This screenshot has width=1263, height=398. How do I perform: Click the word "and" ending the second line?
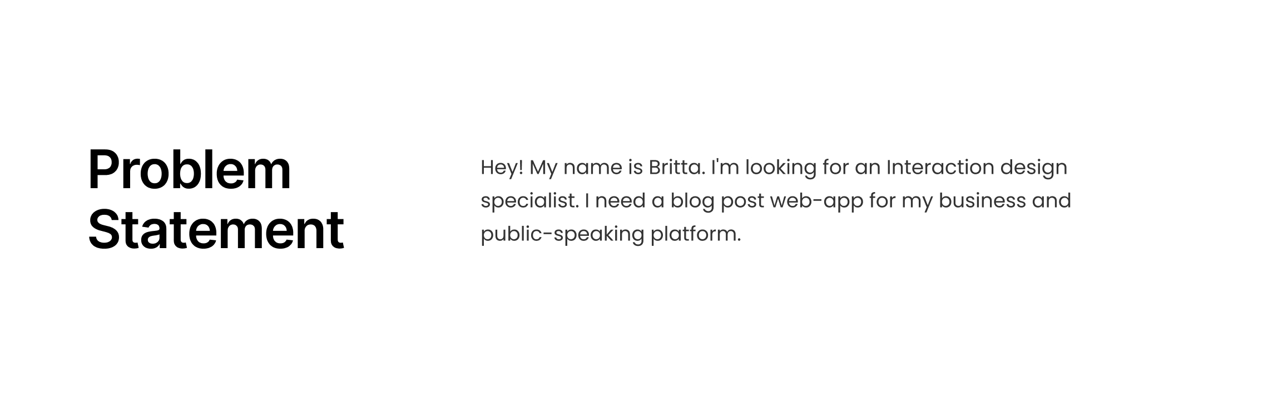click(1052, 201)
